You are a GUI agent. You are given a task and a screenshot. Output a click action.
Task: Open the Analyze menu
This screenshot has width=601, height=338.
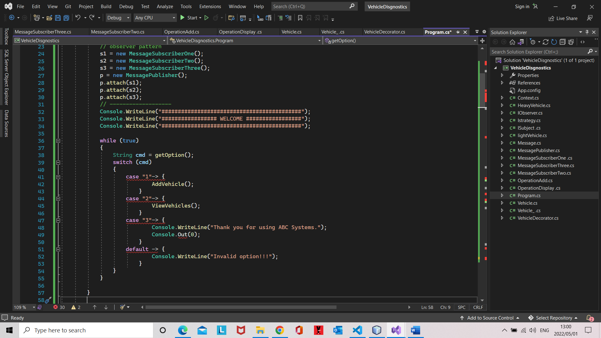[x=165, y=6]
